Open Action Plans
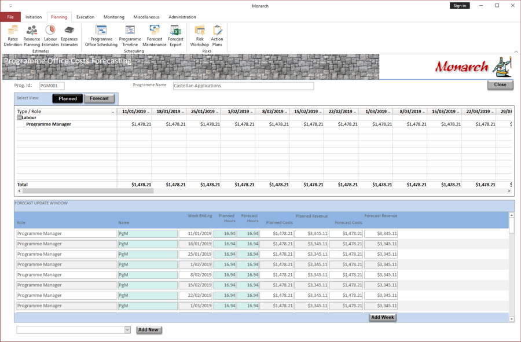This screenshot has width=521, height=342. pyautogui.click(x=217, y=36)
